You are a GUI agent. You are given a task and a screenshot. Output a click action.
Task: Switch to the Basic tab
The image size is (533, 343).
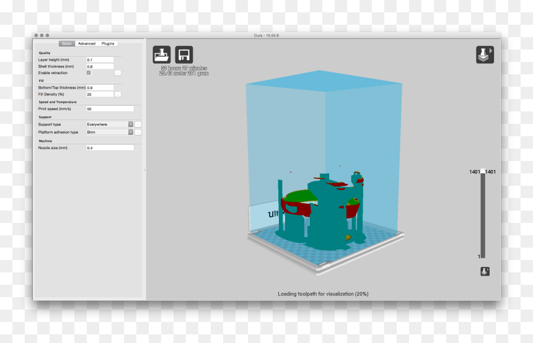pos(67,43)
